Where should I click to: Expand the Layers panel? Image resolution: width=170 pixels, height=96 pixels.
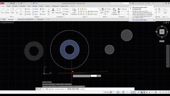tap(85, 17)
